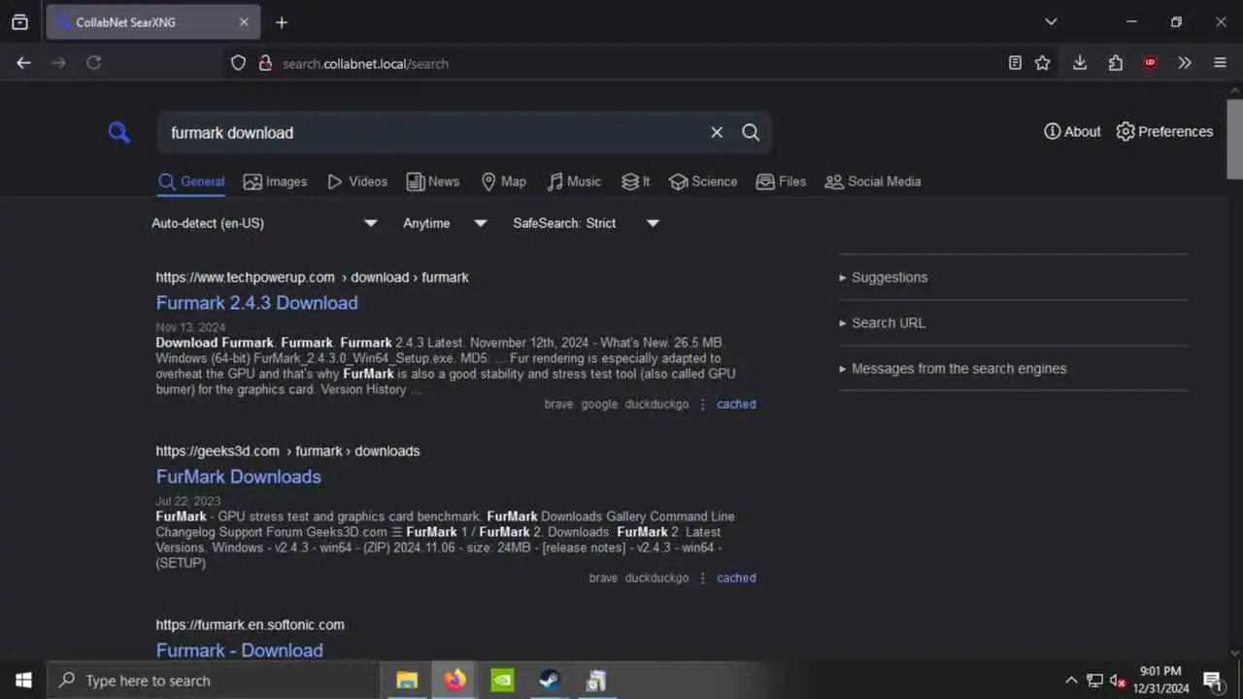Open the Anytime time range dropdown

[x=445, y=223]
